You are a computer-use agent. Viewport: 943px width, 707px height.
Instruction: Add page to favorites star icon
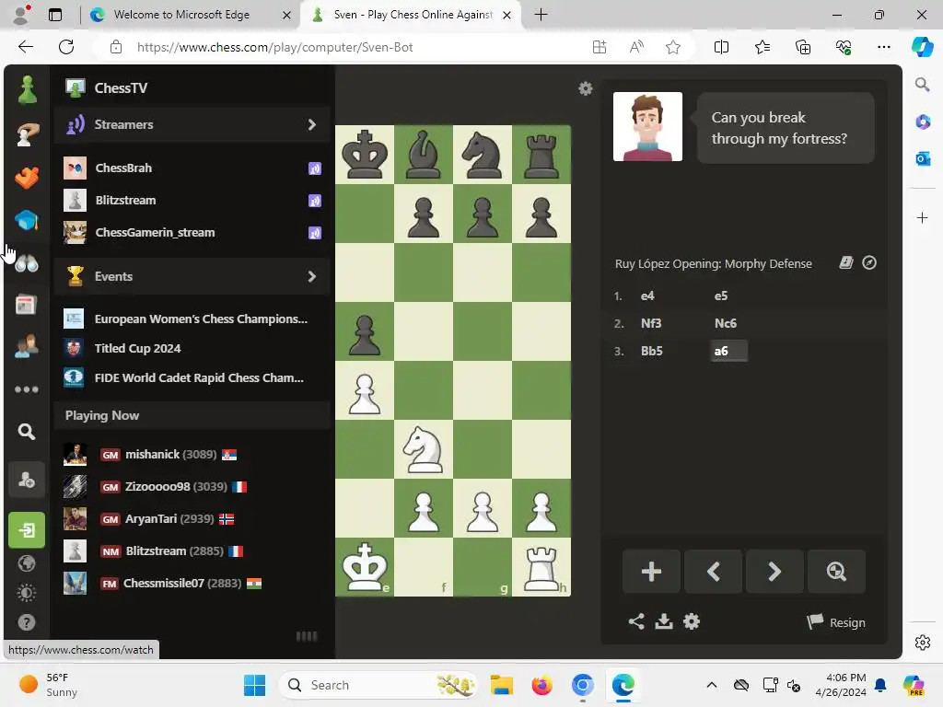tap(673, 47)
